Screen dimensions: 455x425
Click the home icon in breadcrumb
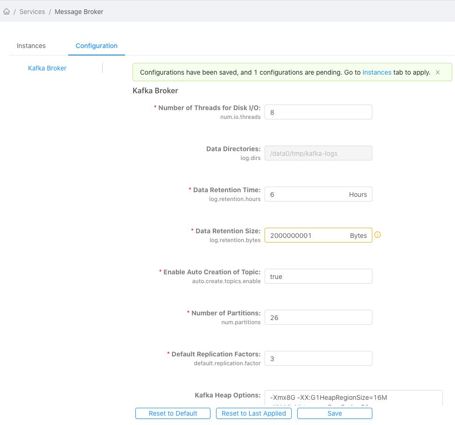[7, 12]
